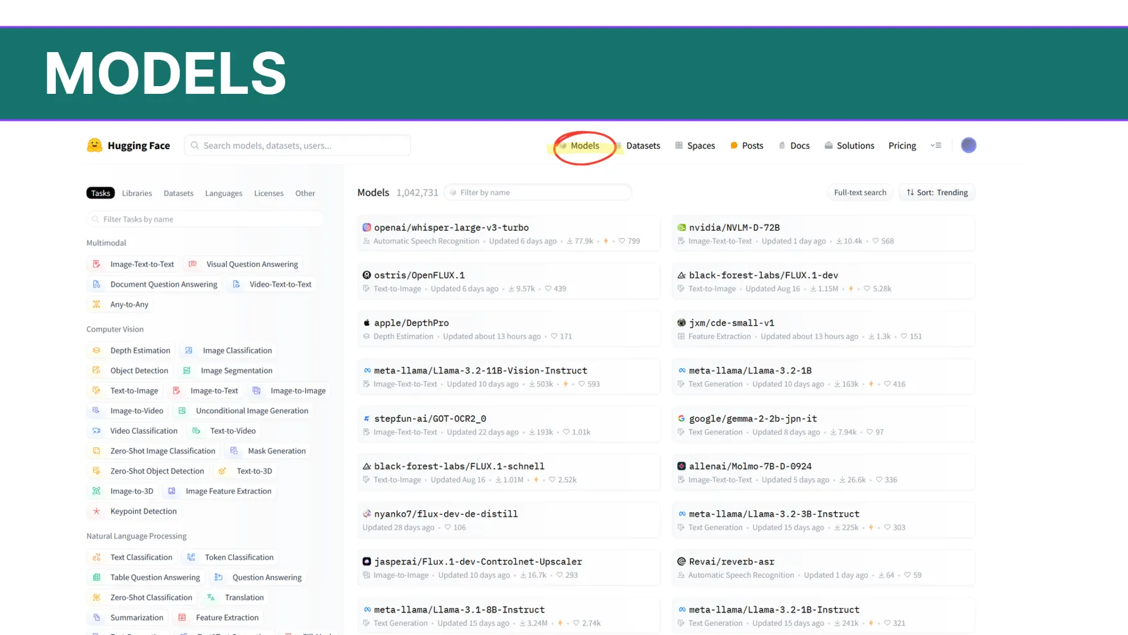Filter by Text Classification task
This screenshot has width=1128, height=635.
click(x=132, y=557)
